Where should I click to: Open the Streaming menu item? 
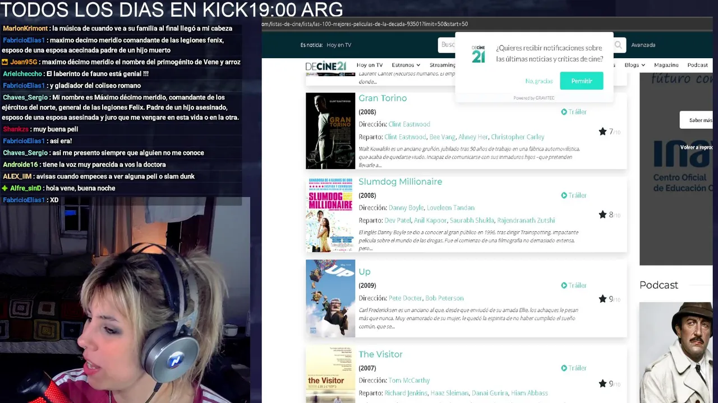pos(443,65)
